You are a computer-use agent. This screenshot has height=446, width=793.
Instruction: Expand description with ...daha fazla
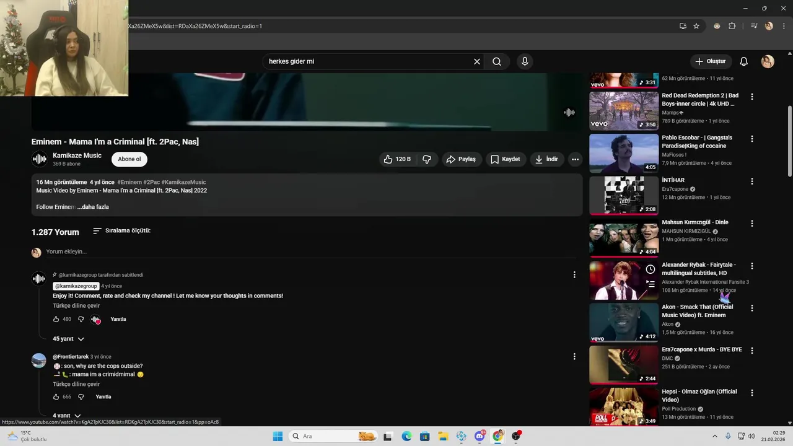[93, 207]
